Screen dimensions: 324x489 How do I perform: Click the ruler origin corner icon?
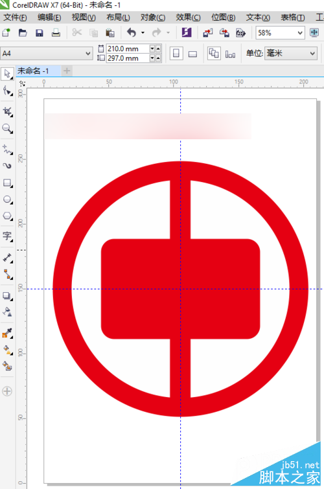click(x=22, y=84)
